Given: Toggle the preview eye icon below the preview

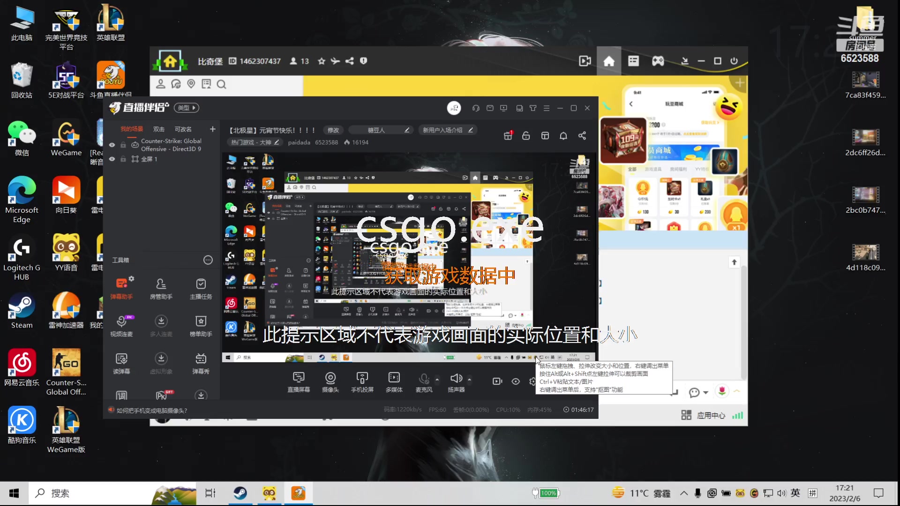Looking at the screenshot, I should (516, 381).
